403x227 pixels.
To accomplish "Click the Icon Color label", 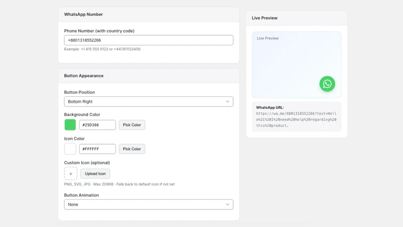I will pos(74,138).
